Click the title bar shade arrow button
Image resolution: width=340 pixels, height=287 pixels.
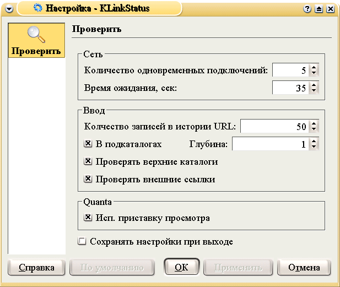319,9
